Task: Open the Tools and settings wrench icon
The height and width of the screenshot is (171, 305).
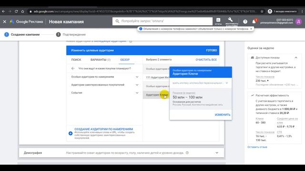Action: pos(231,21)
